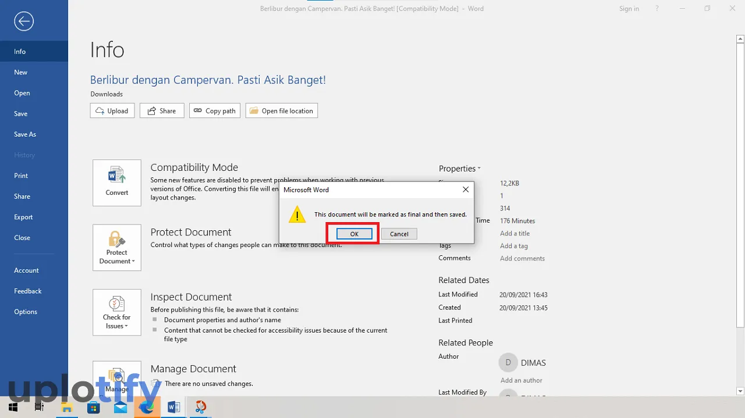The width and height of the screenshot is (745, 418).
Task: Switch to Microsoft Edge on the taskbar
Action: click(147, 407)
